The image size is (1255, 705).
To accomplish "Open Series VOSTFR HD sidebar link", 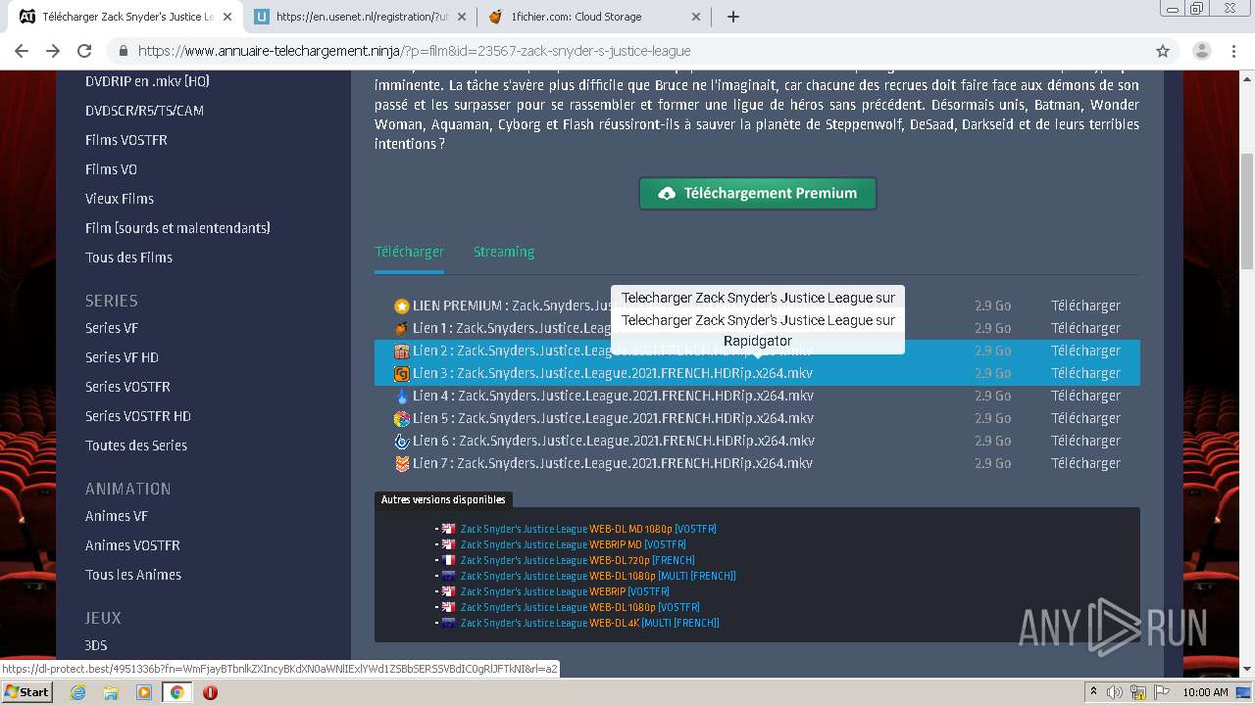I will pyautogui.click(x=138, y=416).
